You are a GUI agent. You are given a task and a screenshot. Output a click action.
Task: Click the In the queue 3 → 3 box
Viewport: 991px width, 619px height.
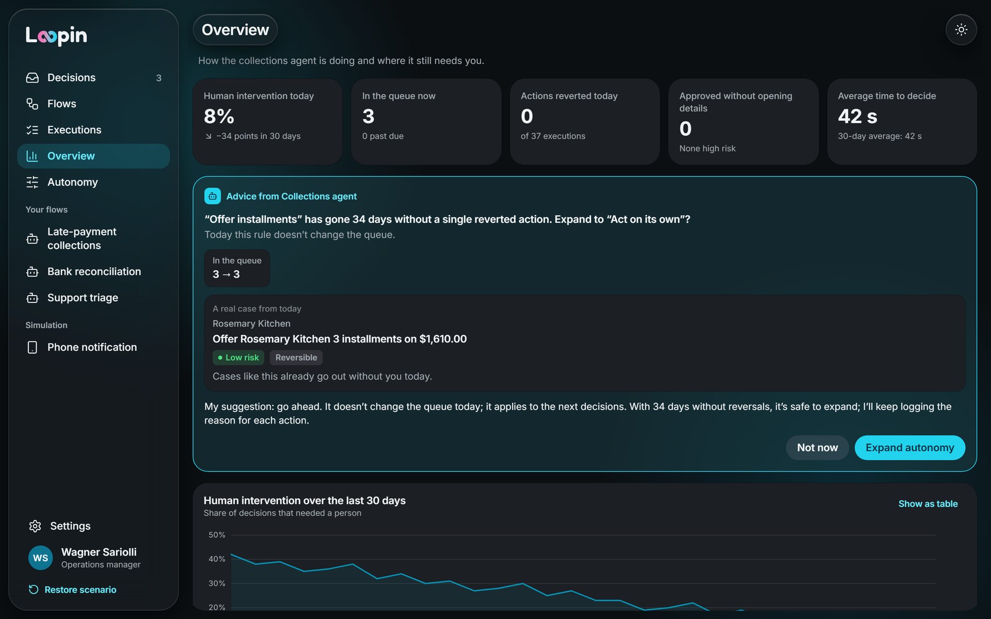coord(237,268)
